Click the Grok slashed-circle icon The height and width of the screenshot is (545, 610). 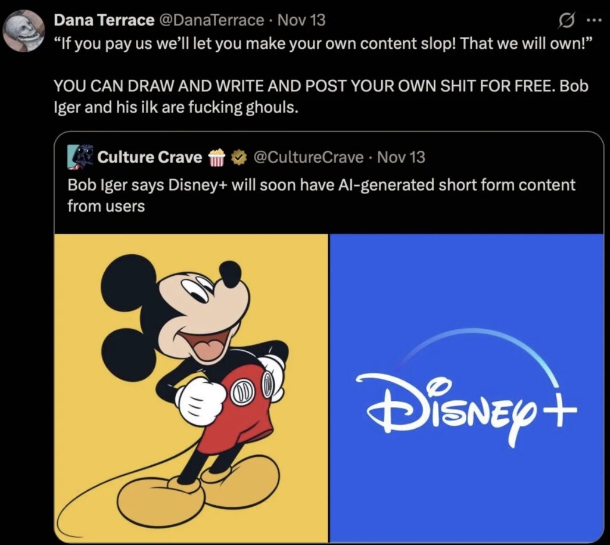tap(565, 21)
